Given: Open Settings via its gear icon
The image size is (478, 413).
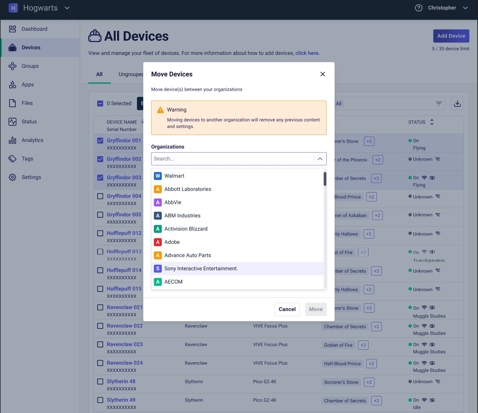Looking at the screenshot, I should point(12,177).
